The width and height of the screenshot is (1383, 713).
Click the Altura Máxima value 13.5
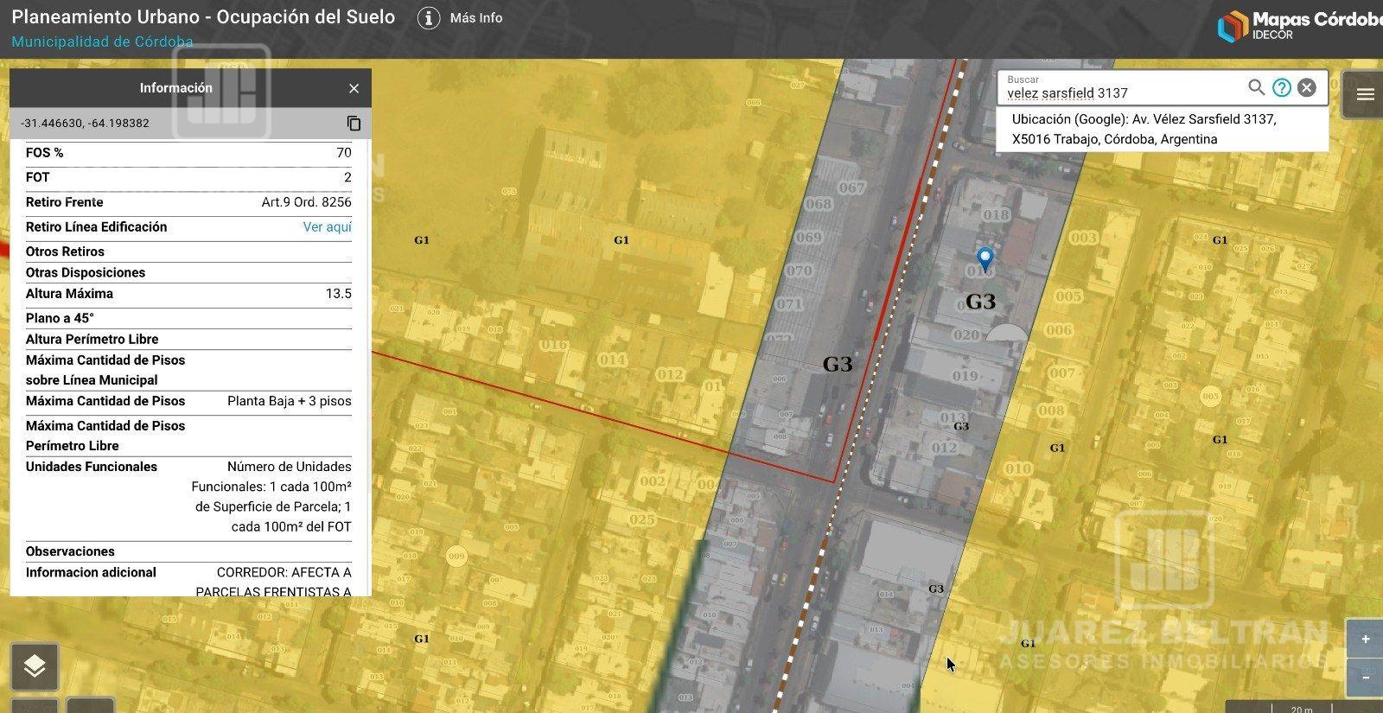338,294
